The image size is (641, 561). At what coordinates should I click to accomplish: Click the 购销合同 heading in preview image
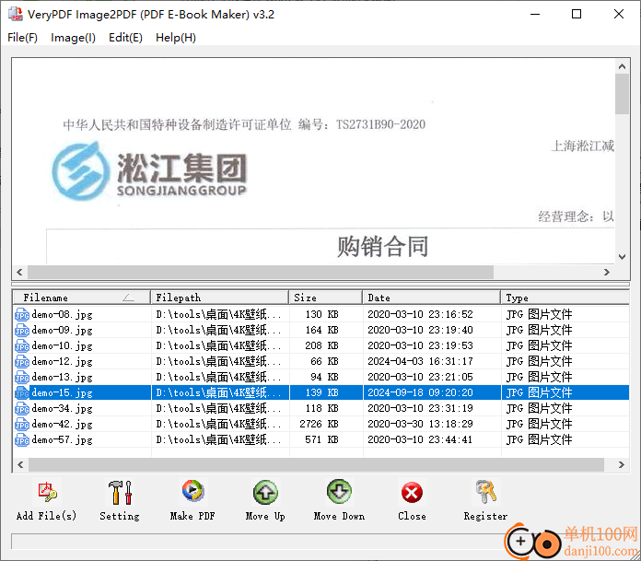click(382, 246)
